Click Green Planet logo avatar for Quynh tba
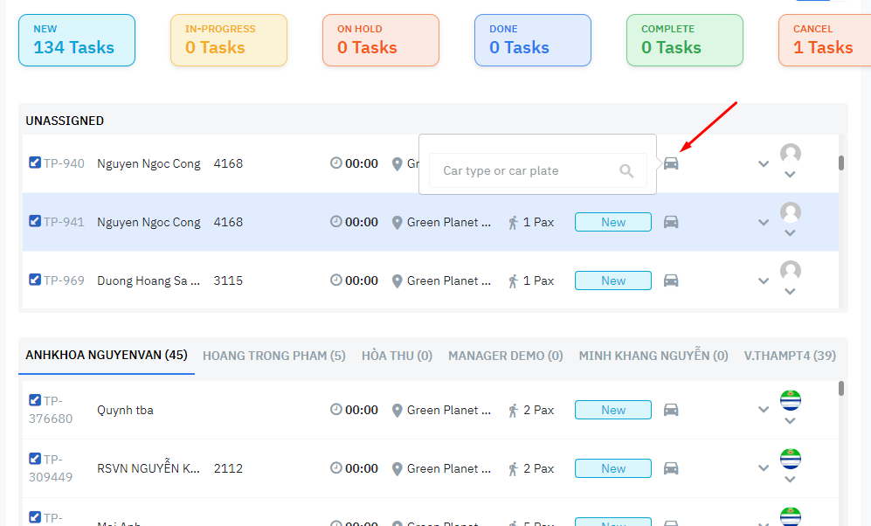Image resolution: width=871 pixels, height=526 pixels. [791, 401]
